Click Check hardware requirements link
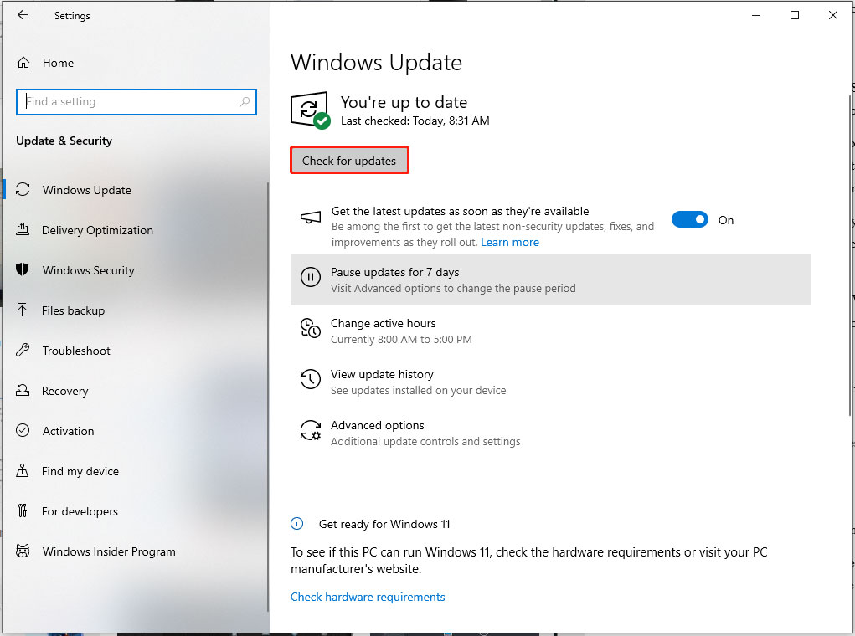 [368, 597]
